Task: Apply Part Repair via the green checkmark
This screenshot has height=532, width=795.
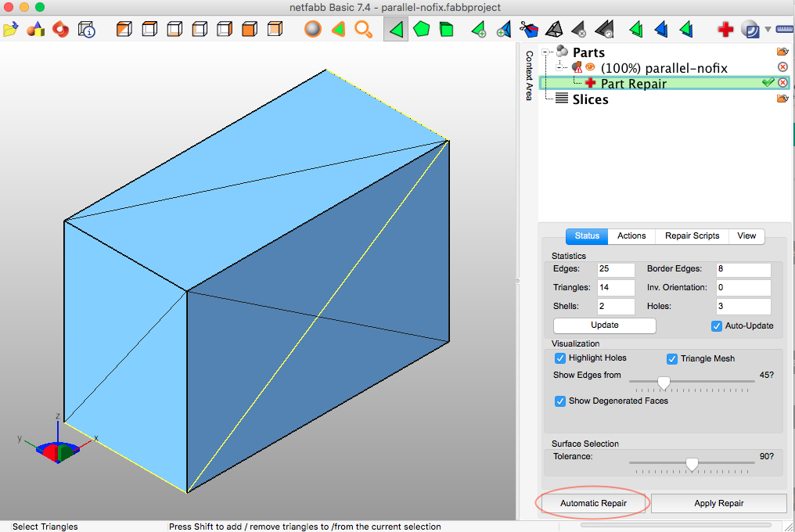Action: click(x=768, y=82)
